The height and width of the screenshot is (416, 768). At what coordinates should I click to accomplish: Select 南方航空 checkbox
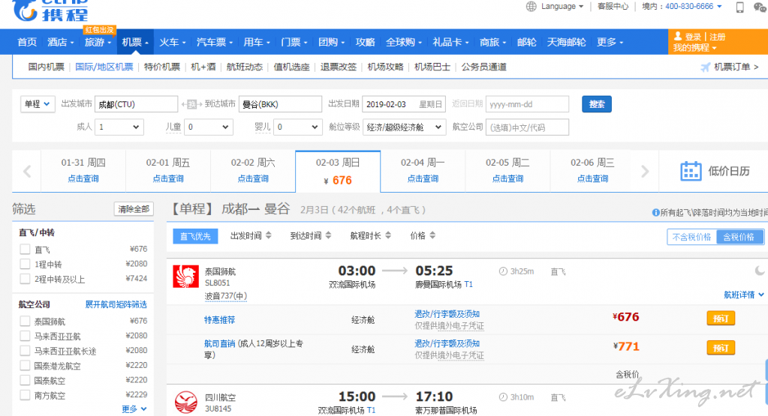[25, 394]
